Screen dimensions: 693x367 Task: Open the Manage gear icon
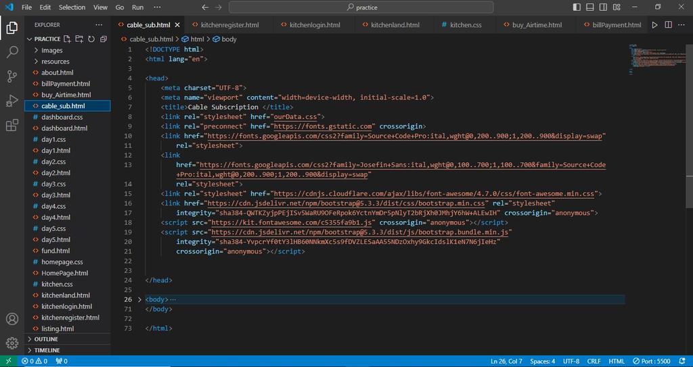click(12, 343)
